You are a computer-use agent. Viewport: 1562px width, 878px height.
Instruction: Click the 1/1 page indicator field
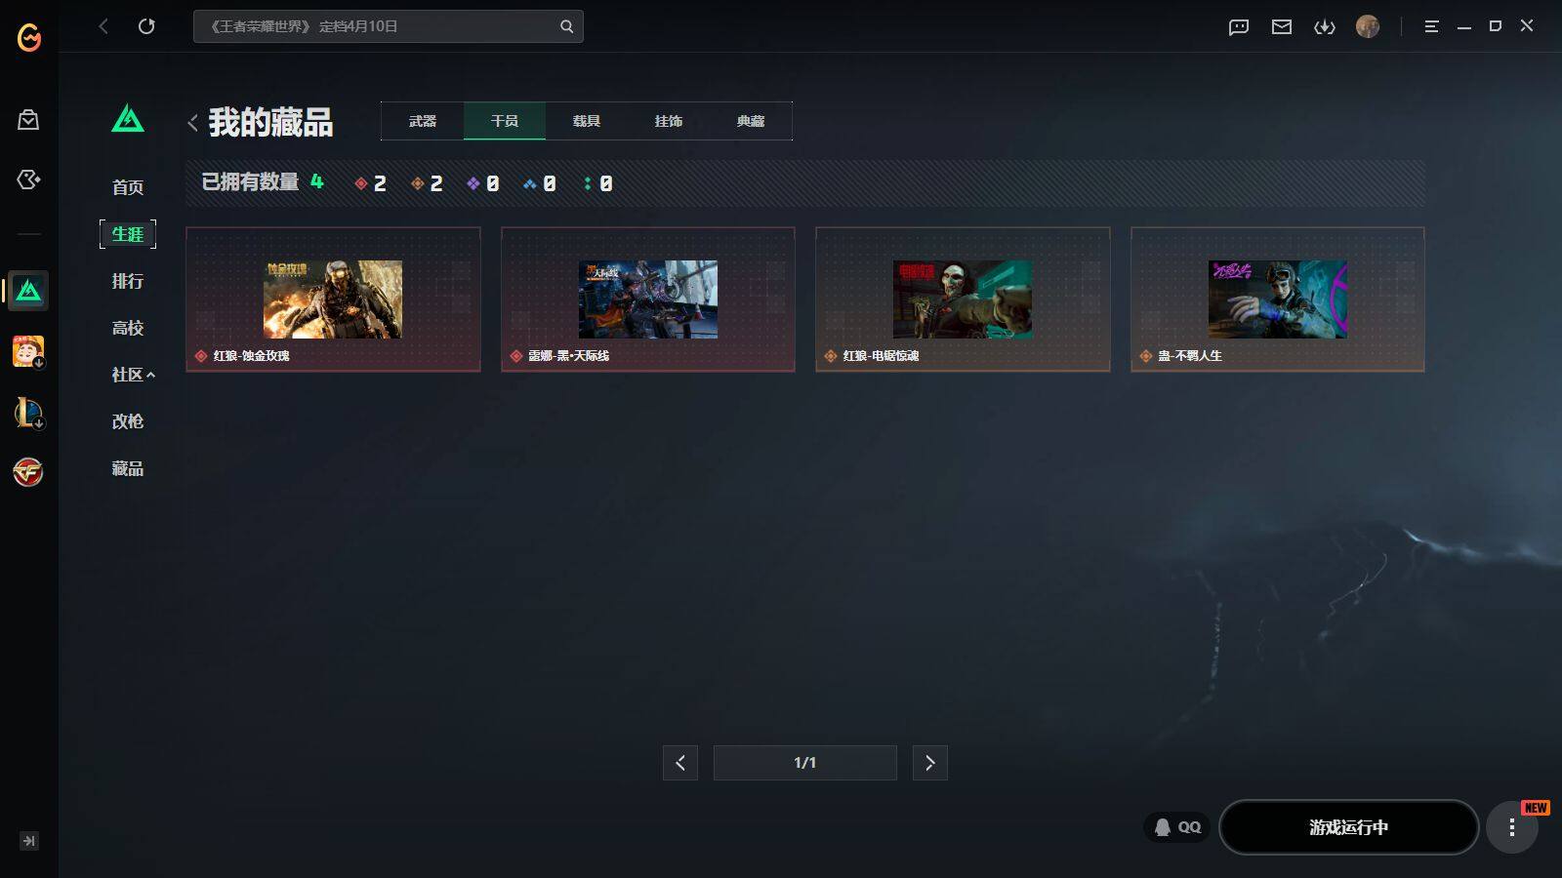click(805, 763)
